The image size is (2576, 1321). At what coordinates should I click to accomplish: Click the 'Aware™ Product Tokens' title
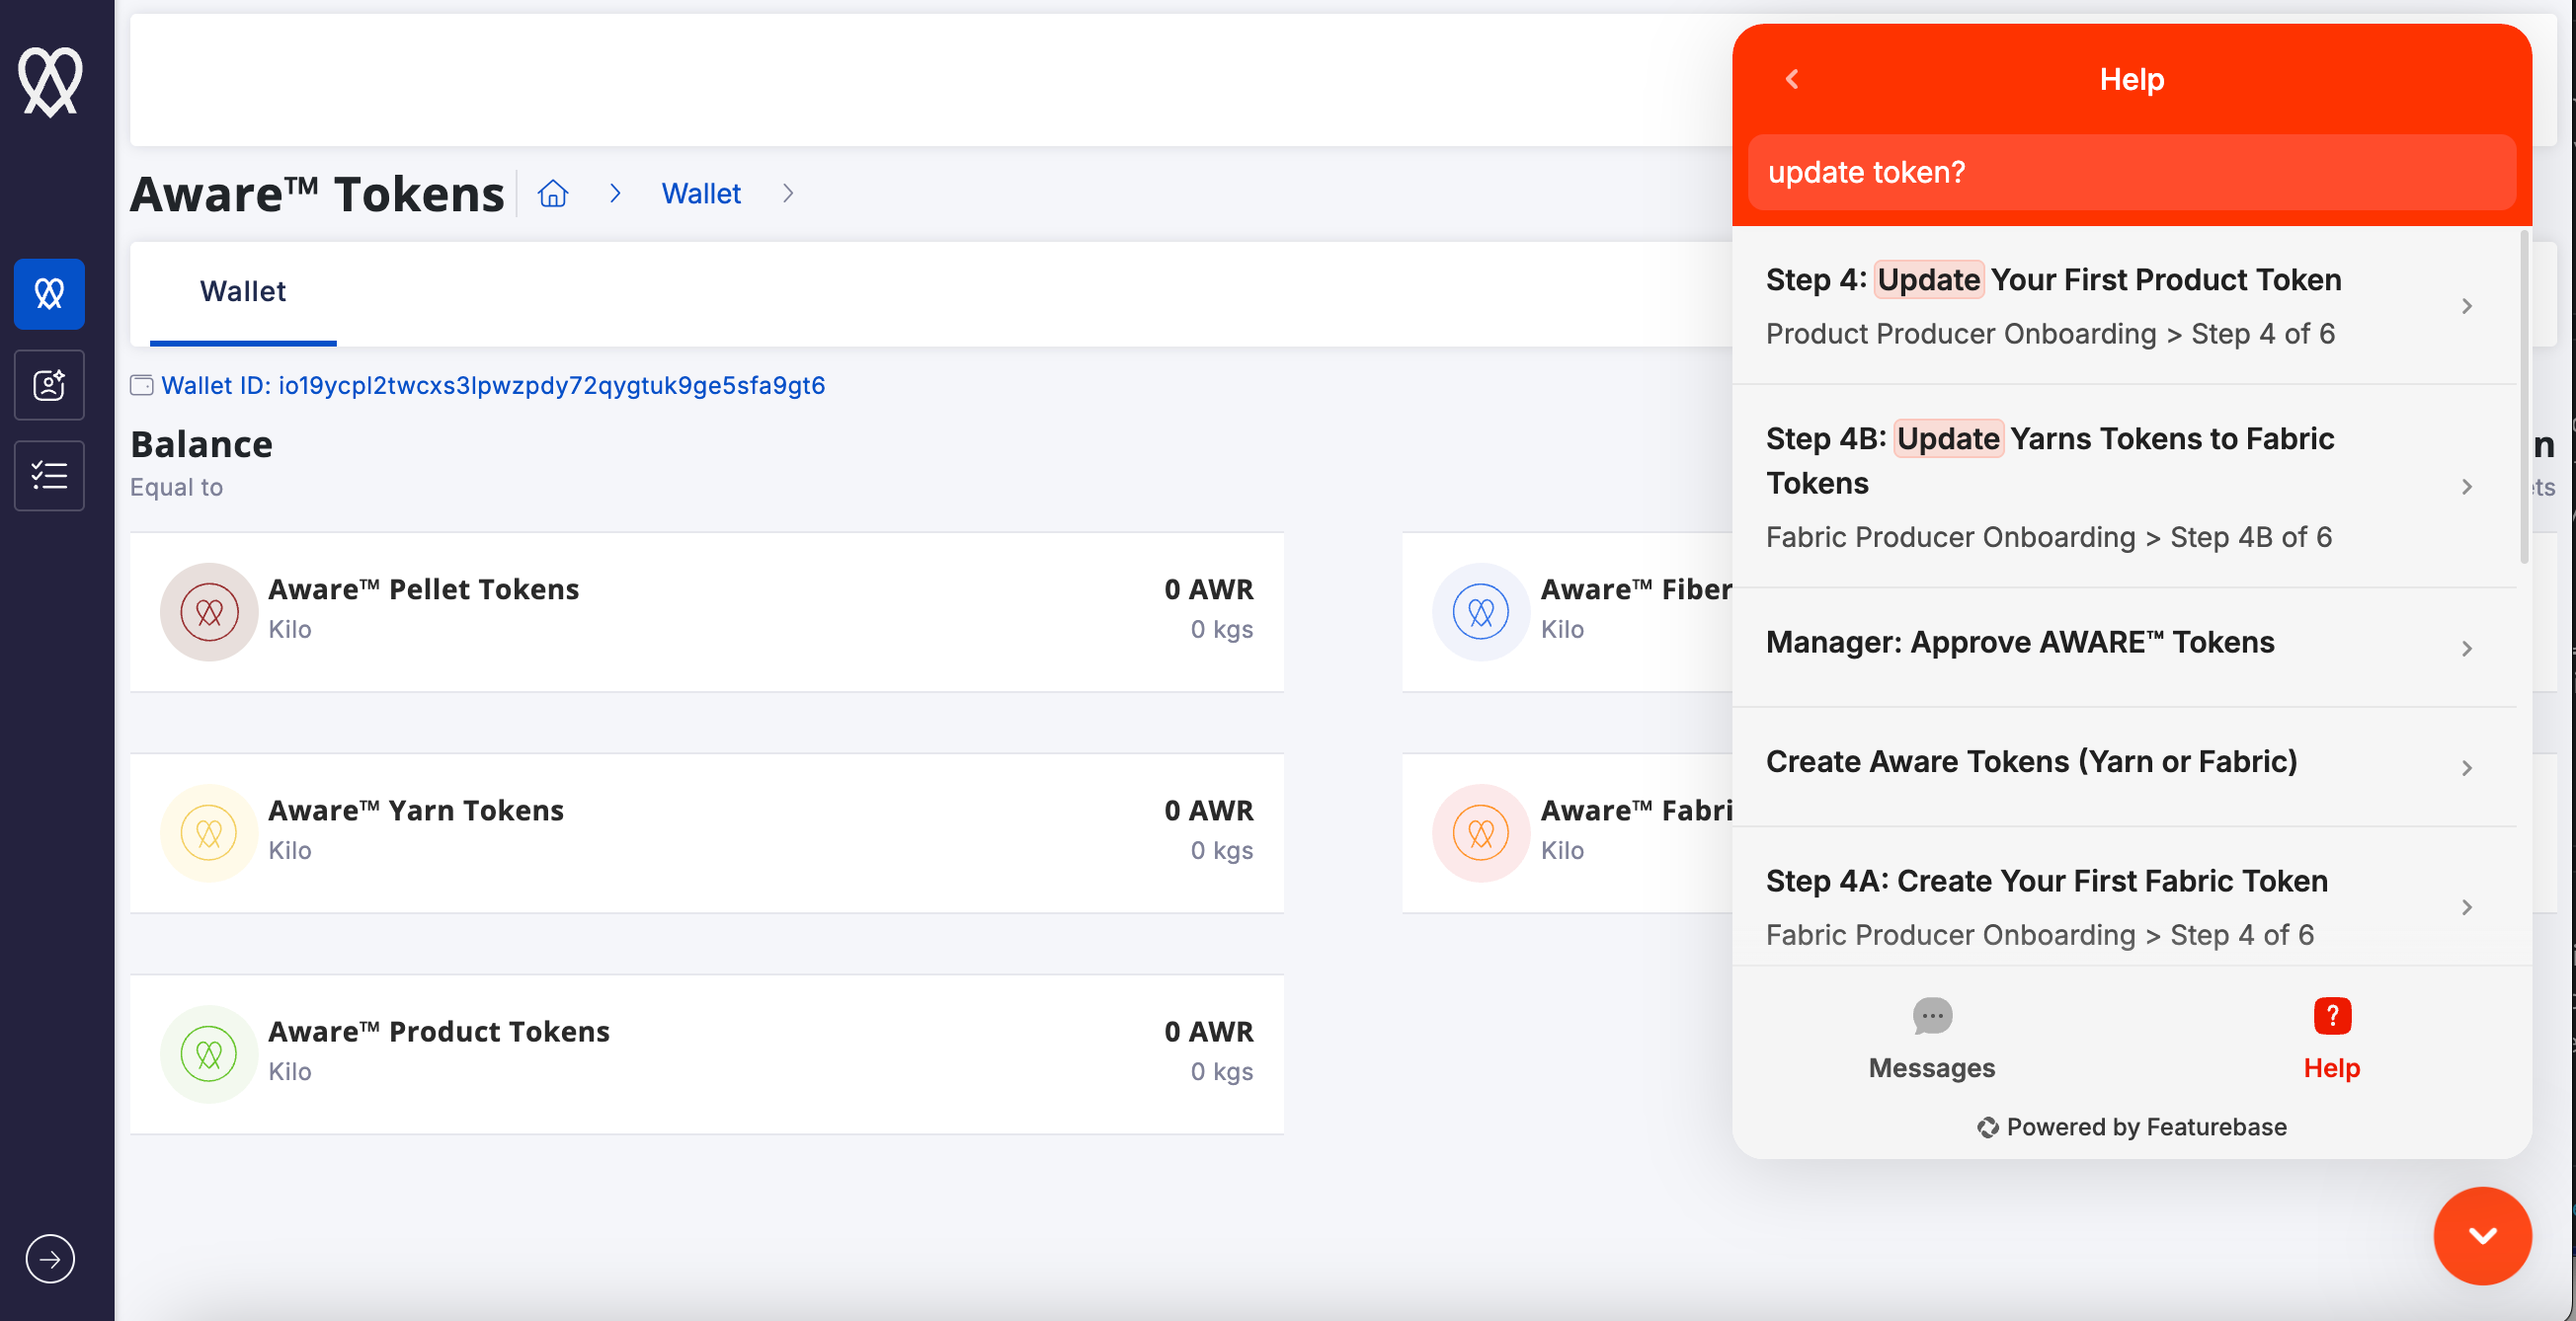pos(439,1031)
